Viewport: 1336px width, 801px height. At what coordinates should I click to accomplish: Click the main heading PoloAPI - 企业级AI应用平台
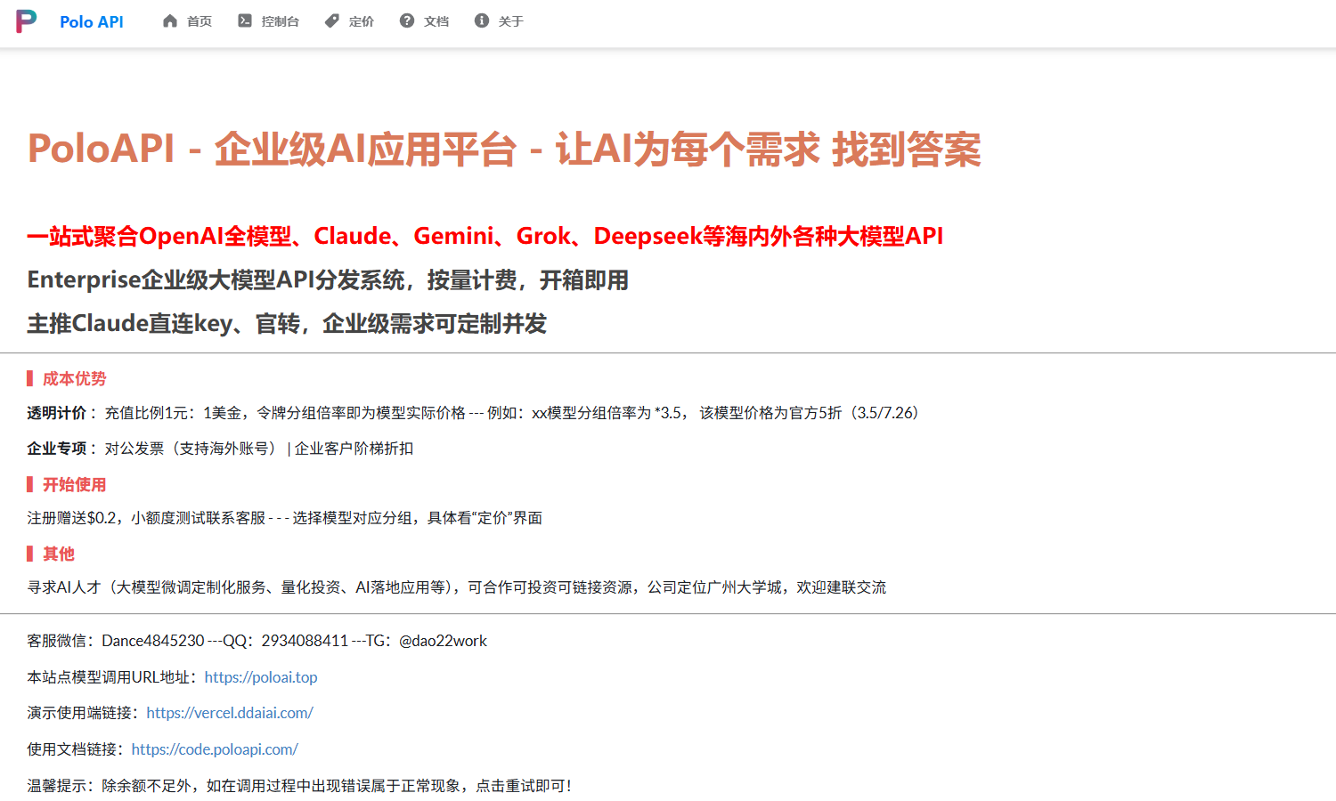pos(504,149)
